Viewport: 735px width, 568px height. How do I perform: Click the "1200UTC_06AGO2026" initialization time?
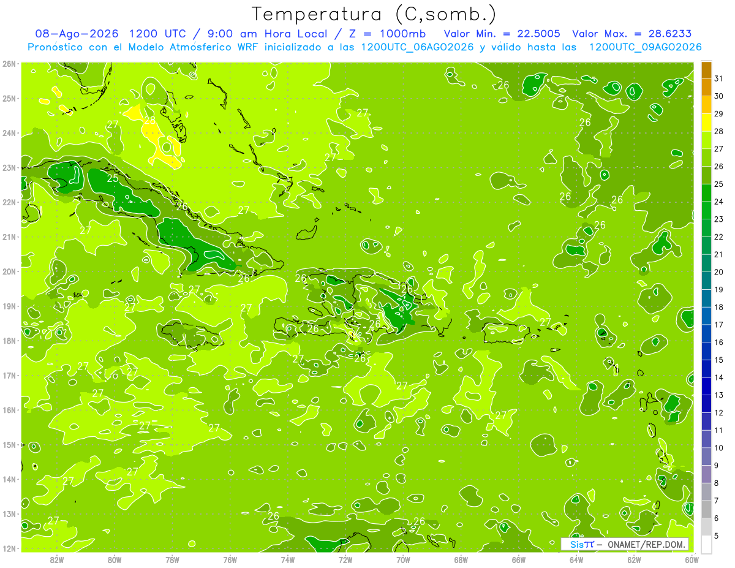pos(418,47)
